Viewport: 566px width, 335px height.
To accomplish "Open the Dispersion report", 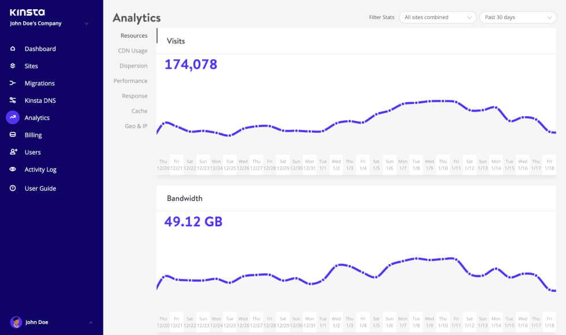I will (x=133, y=66).
